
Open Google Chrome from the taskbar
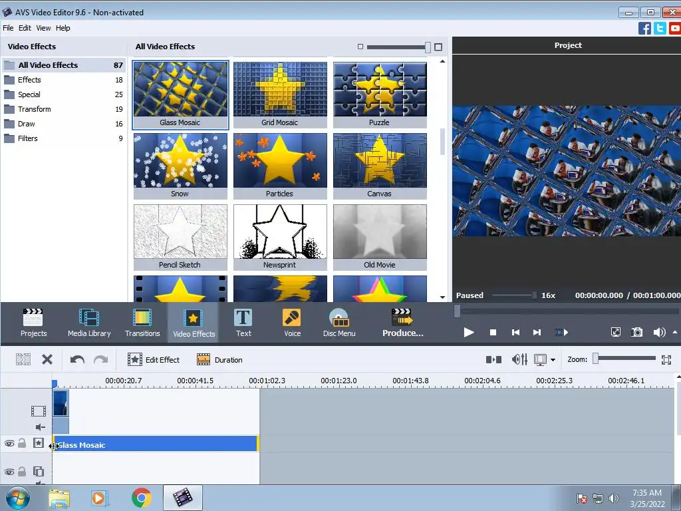pyautogui.click(x=141, y=498)
